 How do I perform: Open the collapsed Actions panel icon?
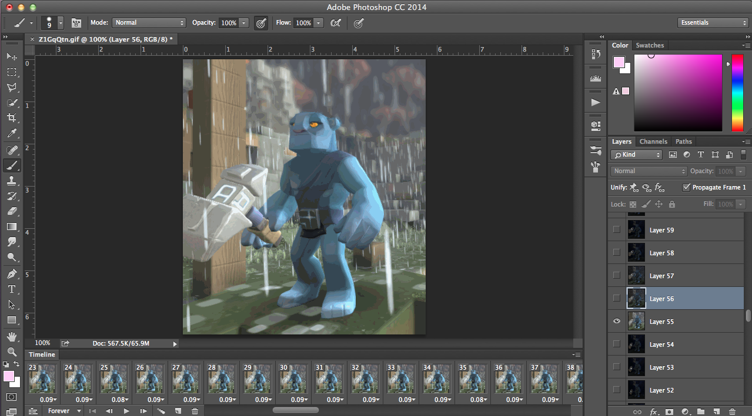(596, 102)
